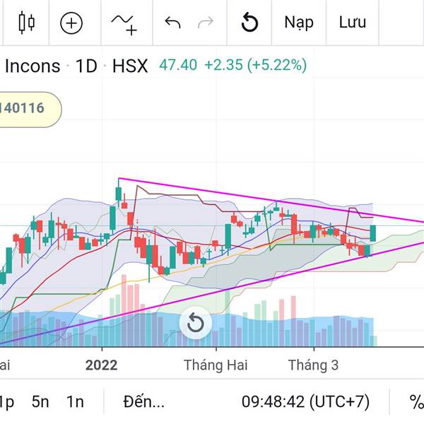Screen dimensions: 424x424
Task: Reset chart view with round arrow button
Action: coord(195,324)
